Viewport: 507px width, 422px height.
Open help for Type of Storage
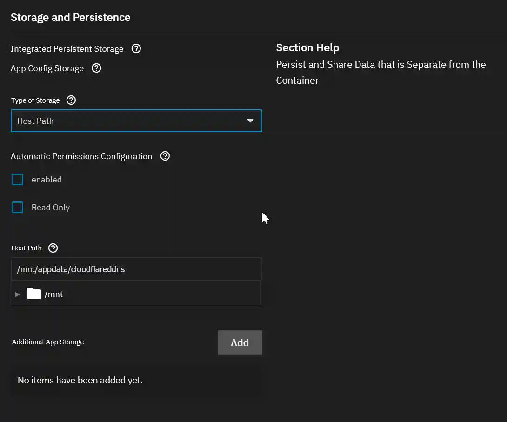coord(71,100)
